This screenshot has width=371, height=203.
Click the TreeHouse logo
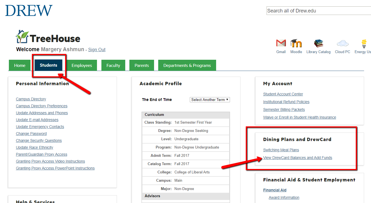(48, 37)
